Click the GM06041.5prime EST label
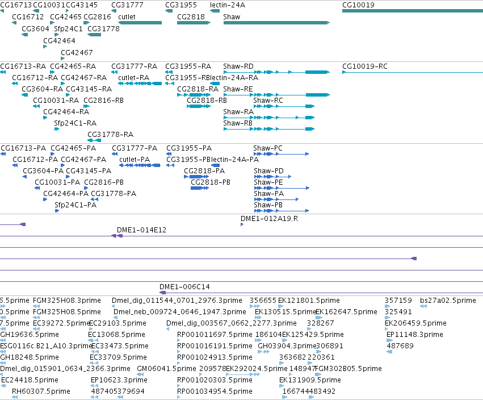The height and width of the screenshot is (400, 483). point(167,369)
